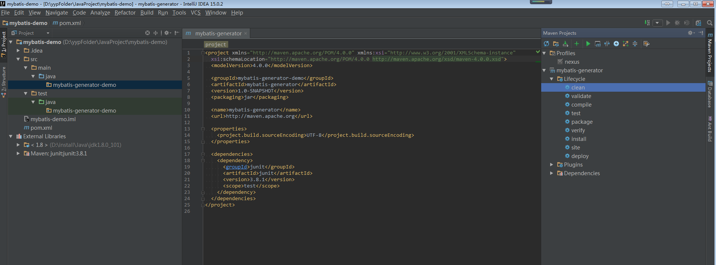Fold the dependencies block in gutter
Viewport: 716px width, 265px height.
coord(203,154)
